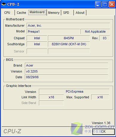The image size is (116, 137).
Task: Click the 'Motherboard' group title
Action: click(x=15, y=19)
